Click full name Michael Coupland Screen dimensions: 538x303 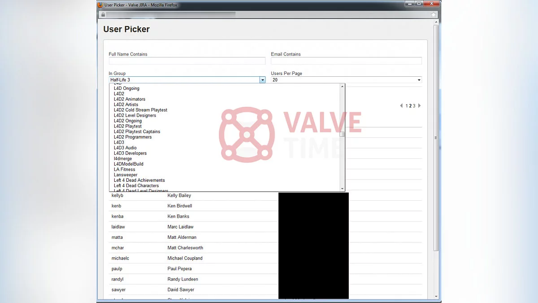tap(185, 259)
